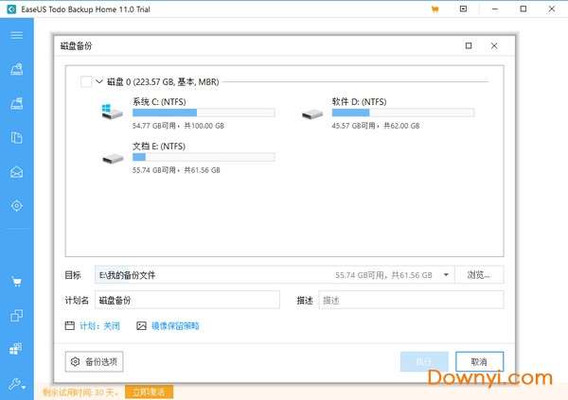Collapse the 磁盘 0 tree chevron

[x=98, y=81]
